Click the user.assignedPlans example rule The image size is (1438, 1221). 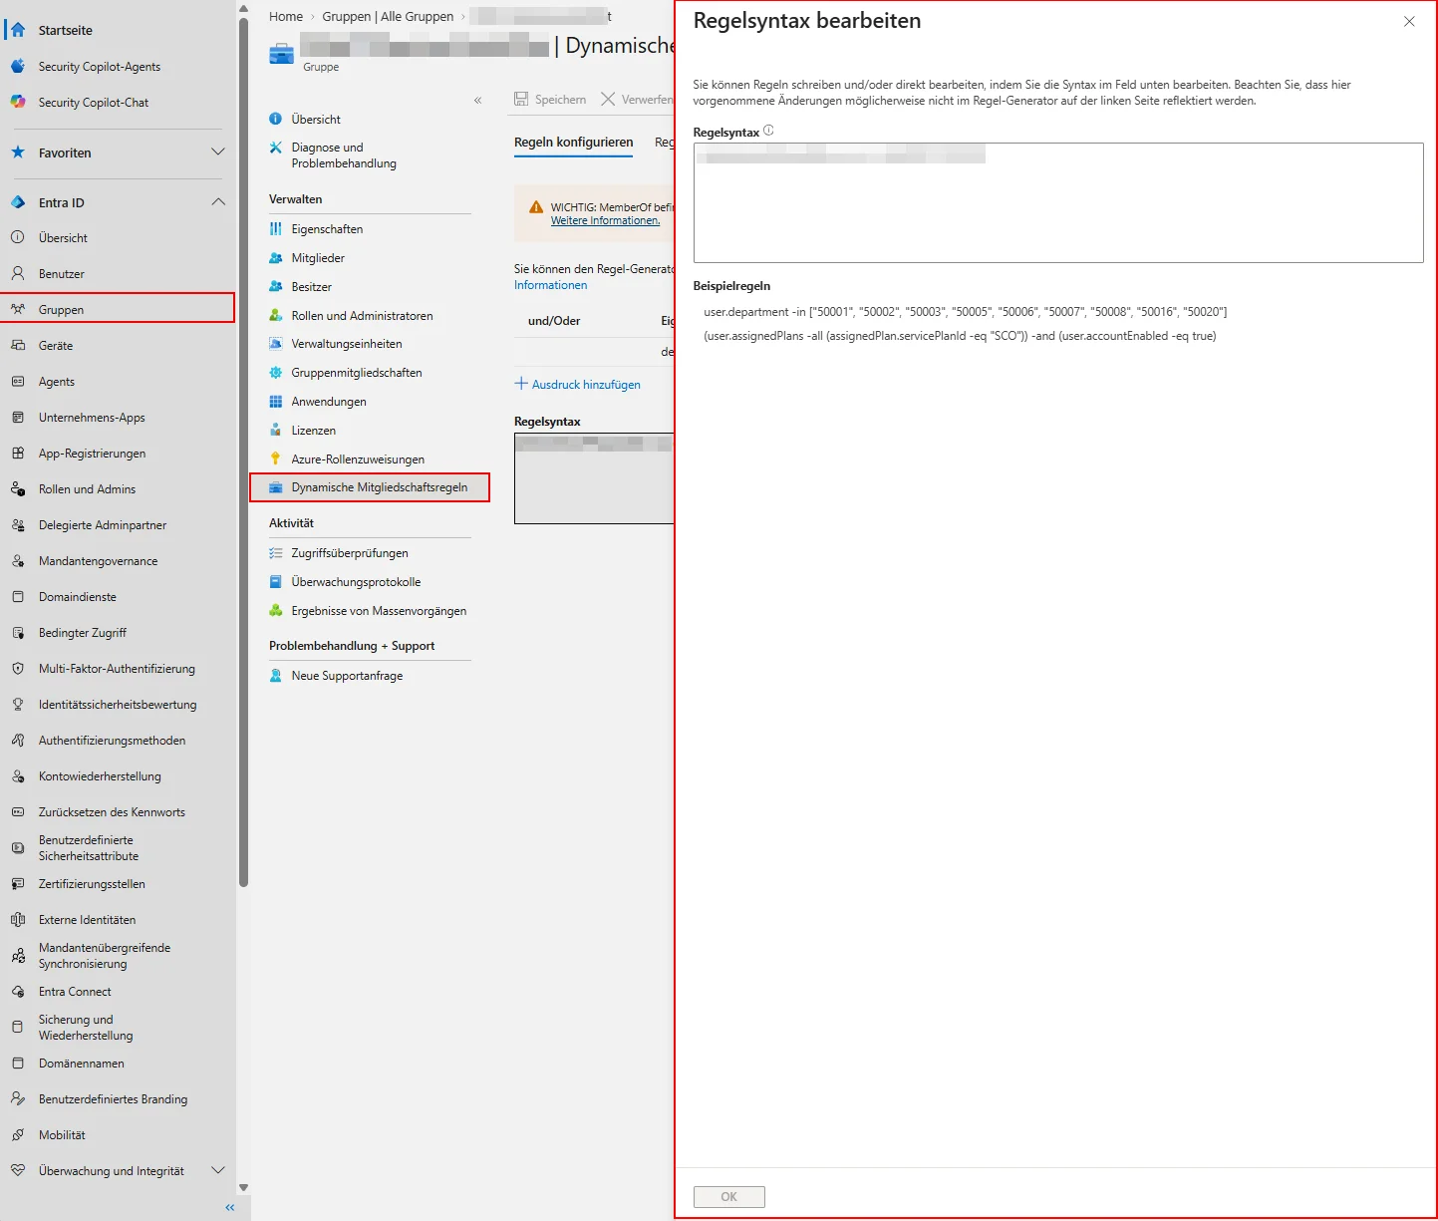coord(960,336)
